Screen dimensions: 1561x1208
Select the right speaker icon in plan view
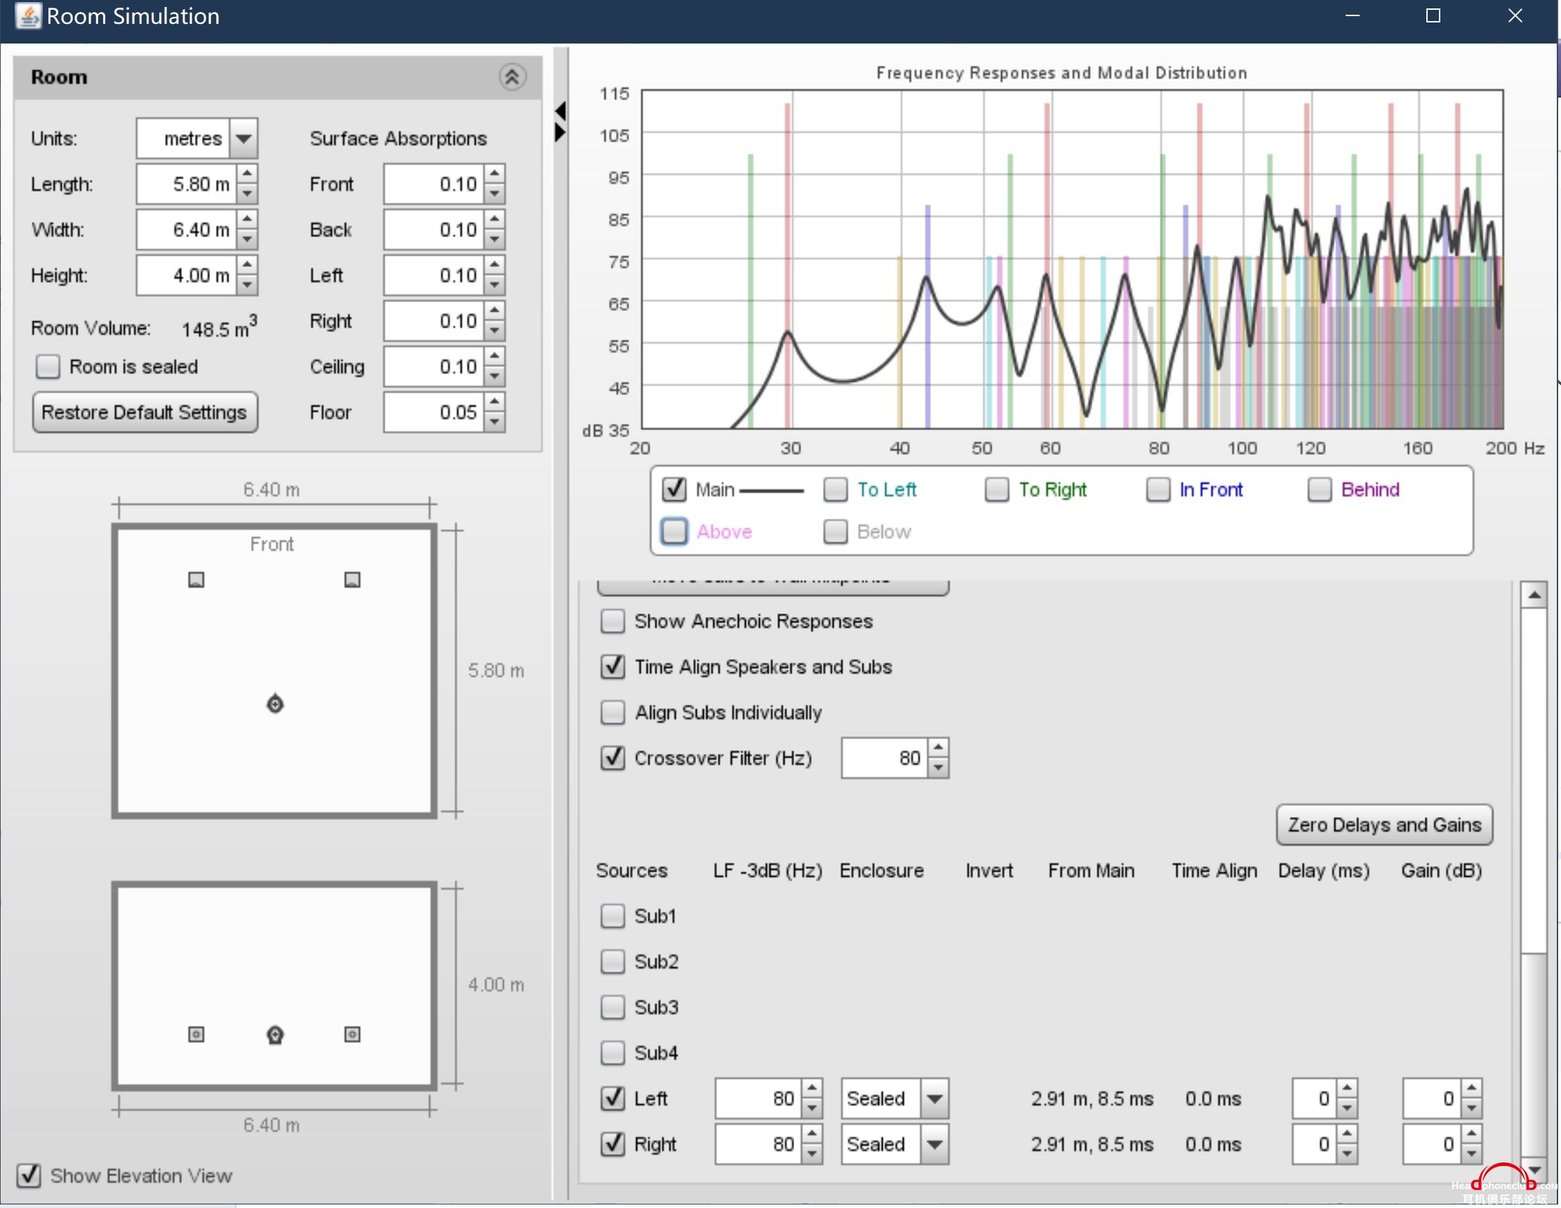352,579
